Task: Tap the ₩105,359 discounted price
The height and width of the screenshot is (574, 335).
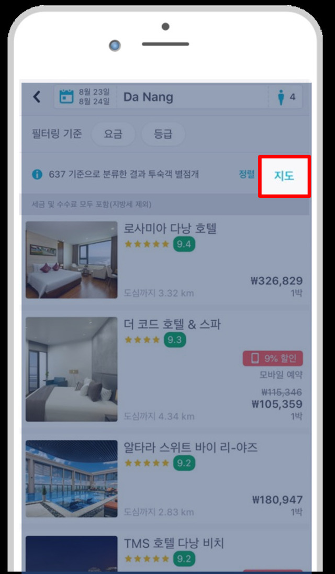Action: pyautogui.click(x=277, y=404)
